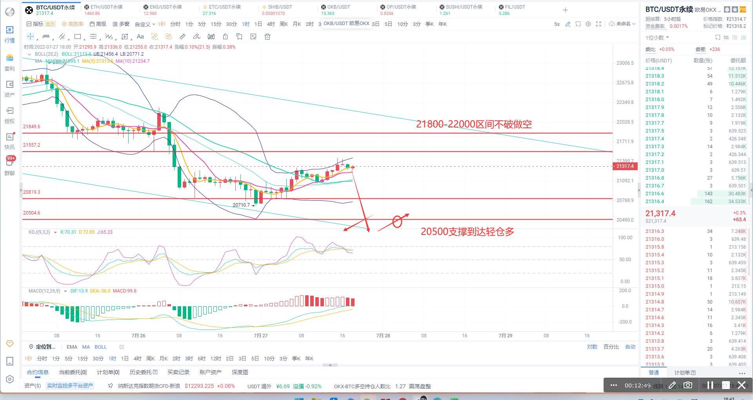Click the trash icon to delete drawings

pyautogui.click(x=267, y=37)
